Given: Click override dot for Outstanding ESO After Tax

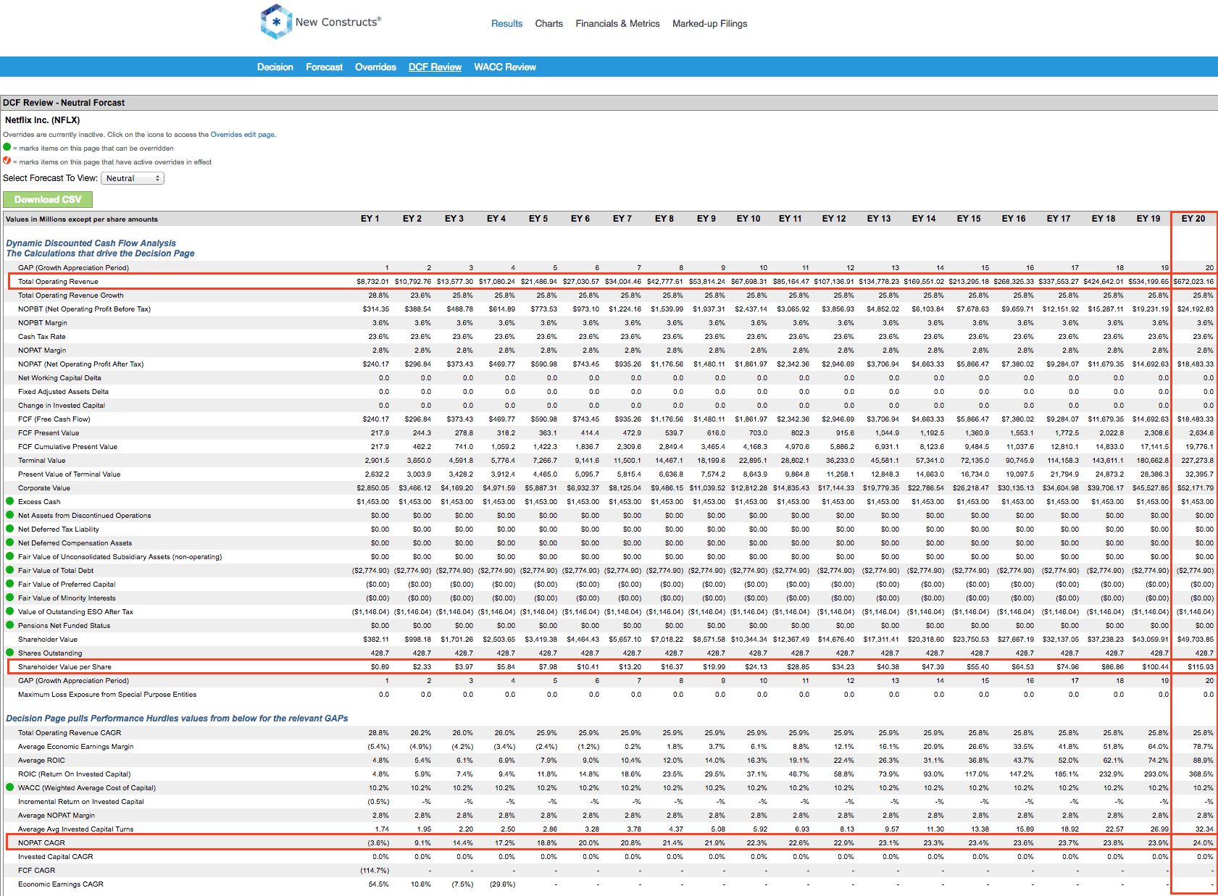Looking at the screenshot, I should [x=10, y=611].
